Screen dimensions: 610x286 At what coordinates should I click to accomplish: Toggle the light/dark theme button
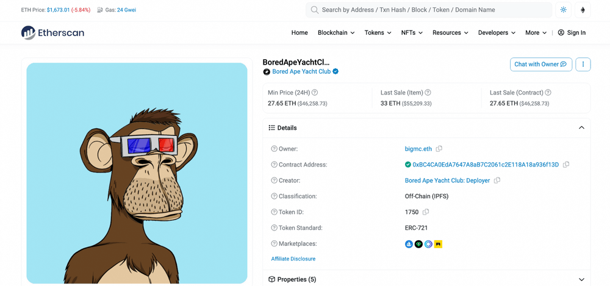click(x=563, y=10)
